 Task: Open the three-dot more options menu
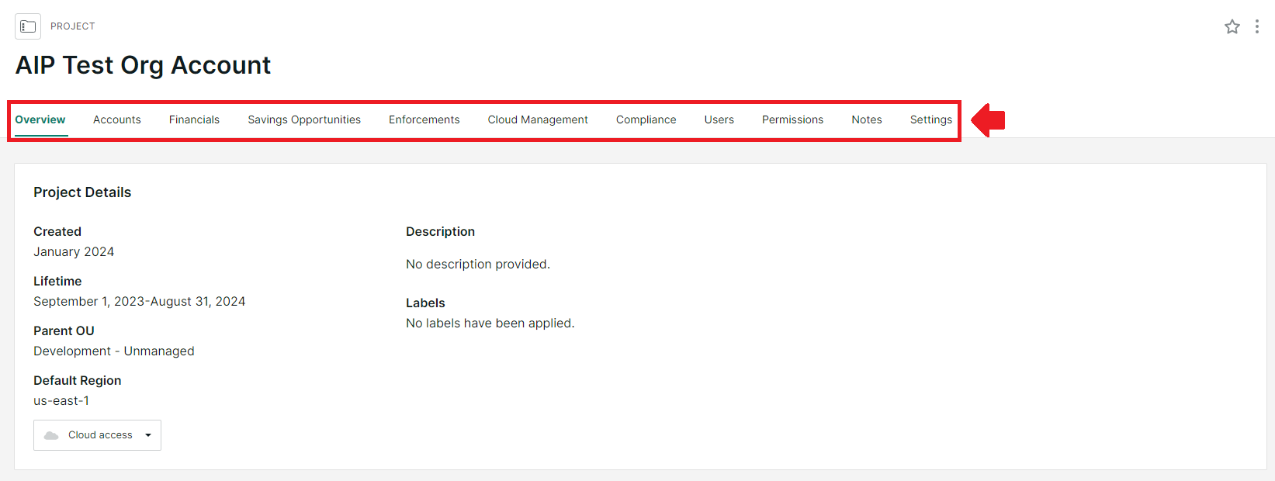click(x=1256, y=27)
